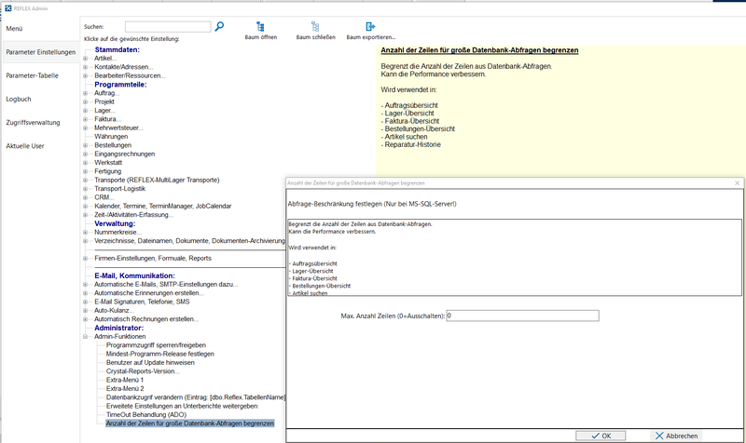Click the dialog description text box
746x443 pixels.
[515, 258]
